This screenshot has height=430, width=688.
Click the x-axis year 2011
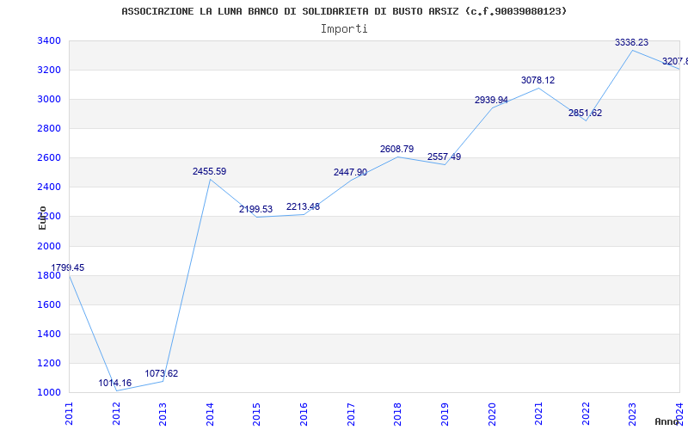pyautogui.click(x=69, y=414)
